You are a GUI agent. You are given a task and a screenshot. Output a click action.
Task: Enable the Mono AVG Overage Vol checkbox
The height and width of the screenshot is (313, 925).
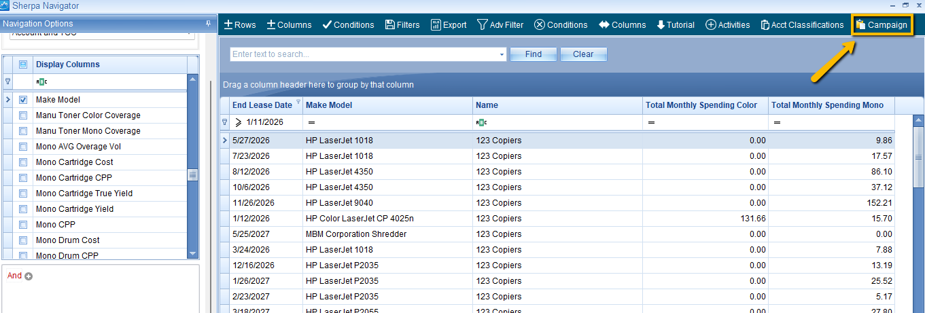pyautogui.click(x=23, y=147)
